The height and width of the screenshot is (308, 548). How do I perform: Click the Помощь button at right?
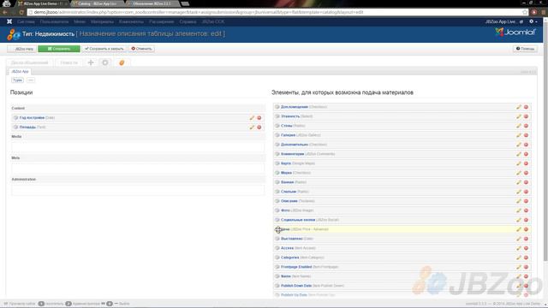coord(525,49)
